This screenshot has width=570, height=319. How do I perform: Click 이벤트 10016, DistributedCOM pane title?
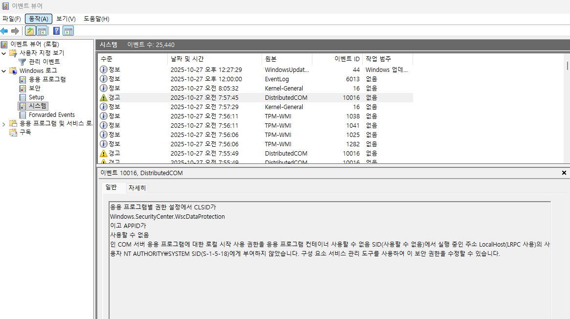[142, 173]
